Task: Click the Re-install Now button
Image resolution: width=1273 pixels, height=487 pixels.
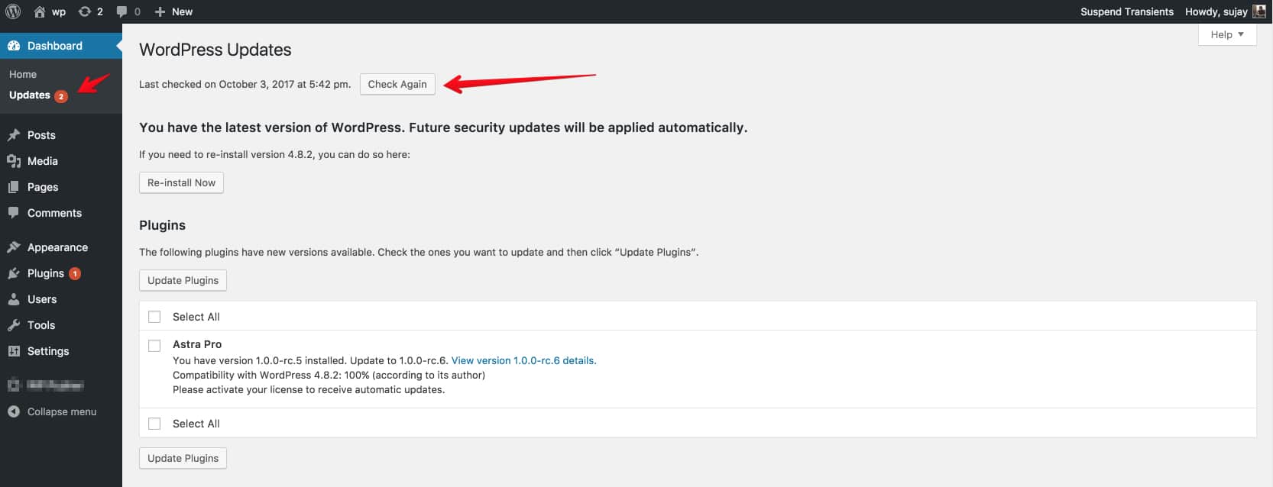Action: [181, 183]
